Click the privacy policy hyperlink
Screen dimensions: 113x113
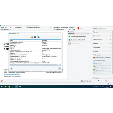coord(12,74)
